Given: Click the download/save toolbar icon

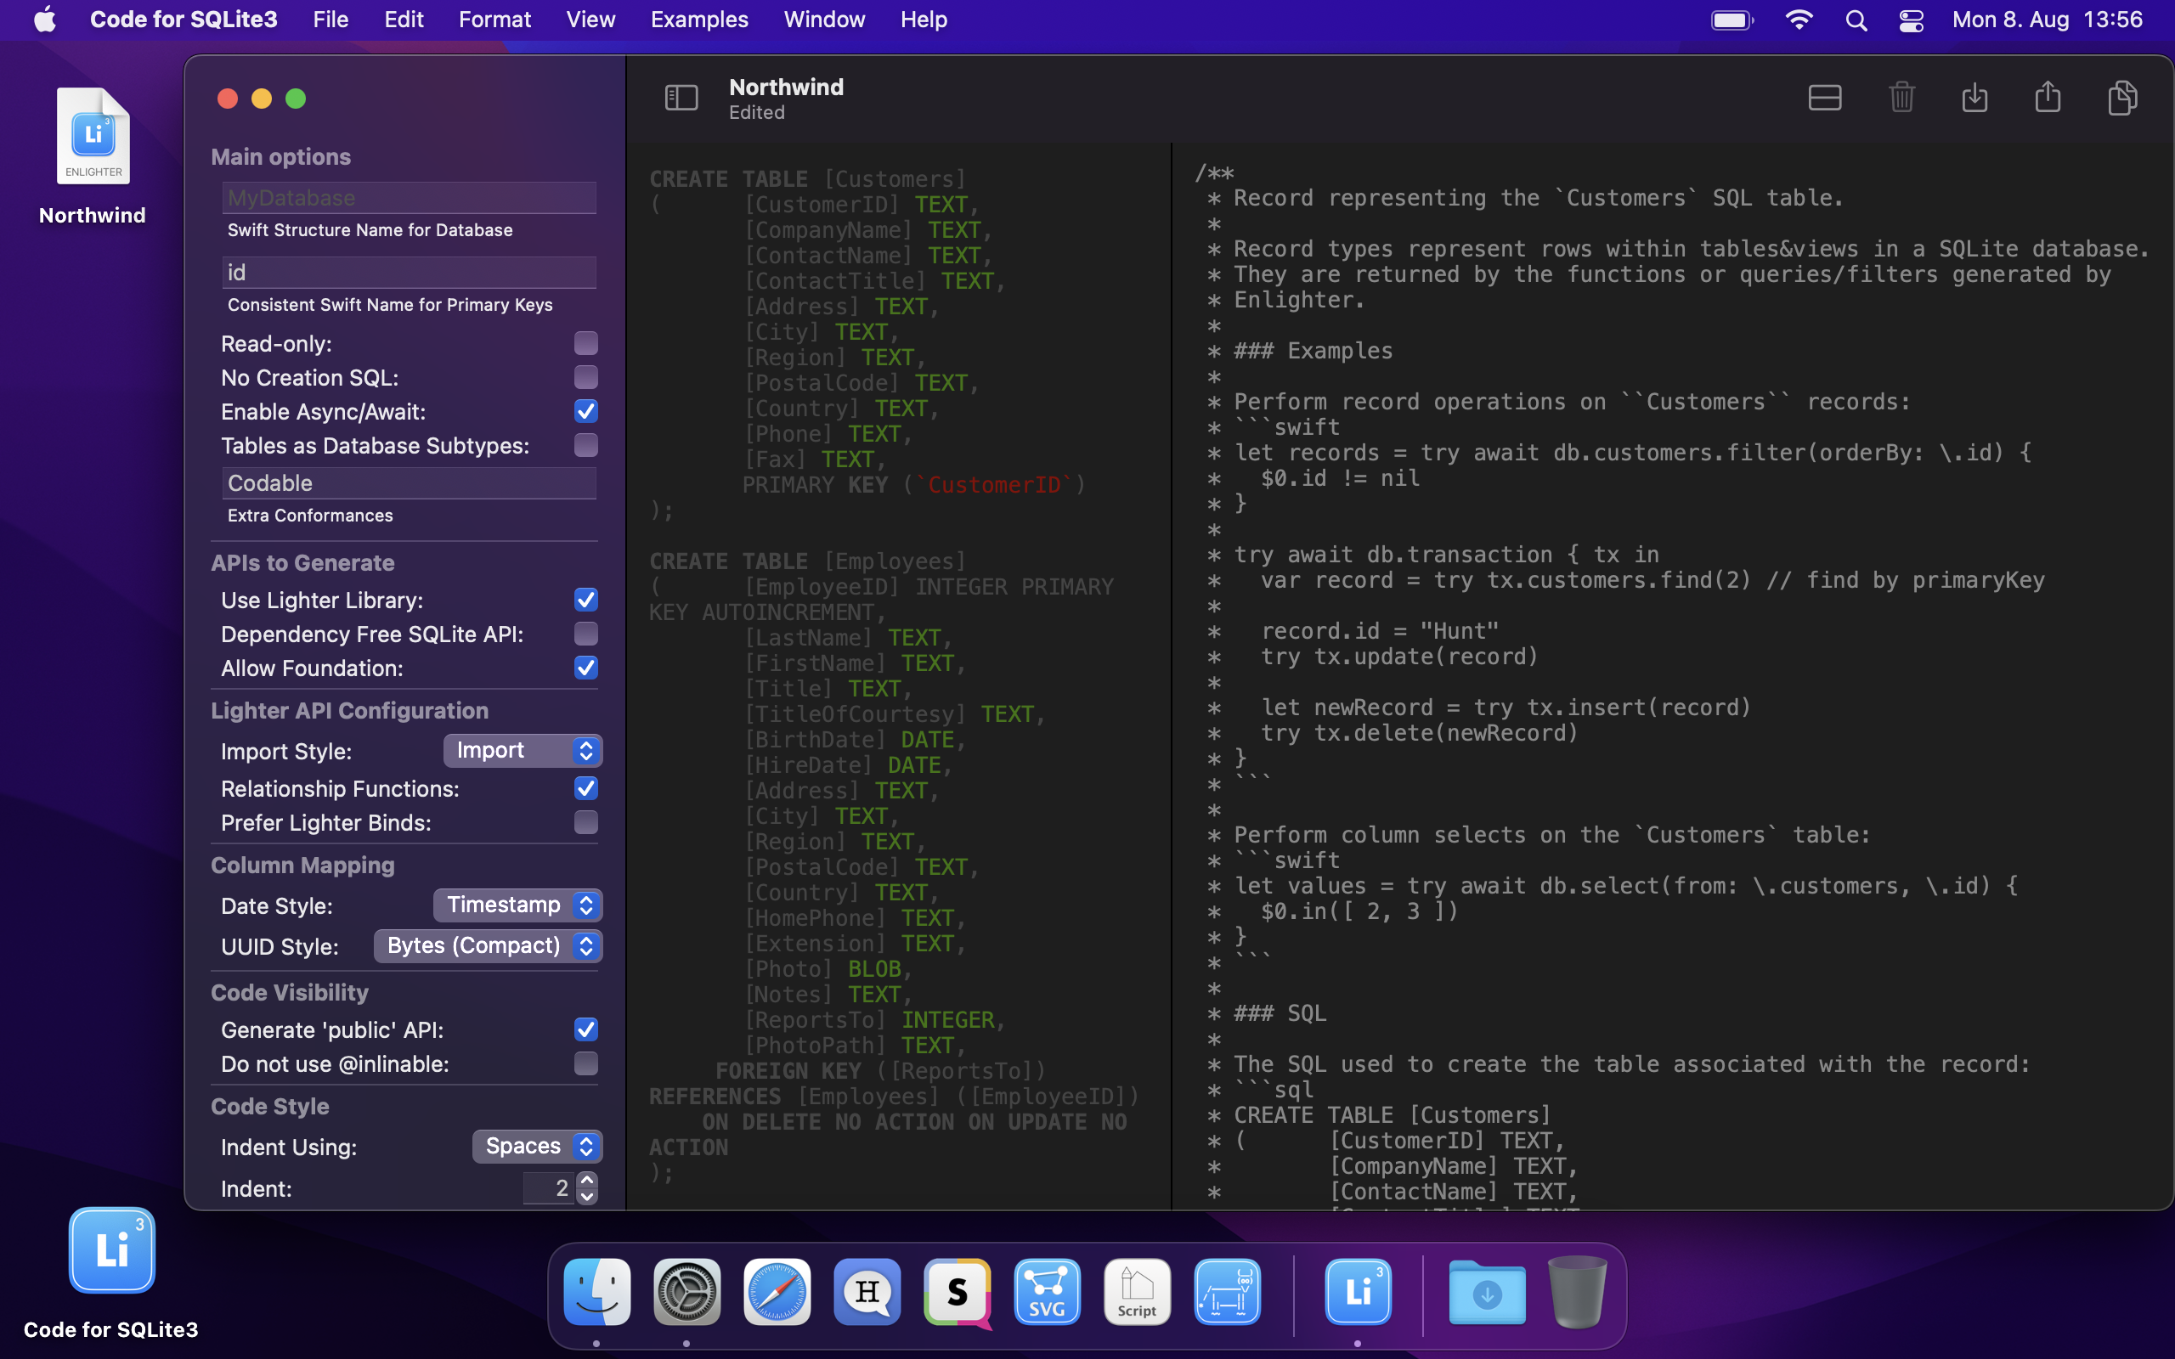Looking at the screenshot, I should click(x=1974, y=97).
